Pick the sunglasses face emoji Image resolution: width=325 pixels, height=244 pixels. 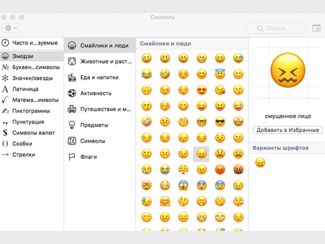220,122
